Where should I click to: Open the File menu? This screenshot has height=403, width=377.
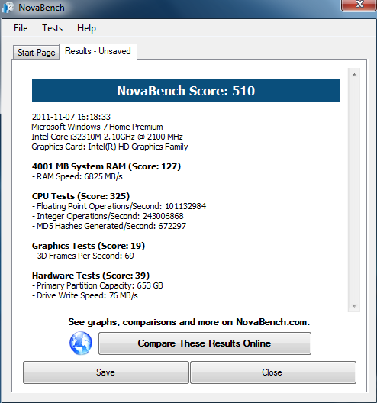(x=21, y=28)
